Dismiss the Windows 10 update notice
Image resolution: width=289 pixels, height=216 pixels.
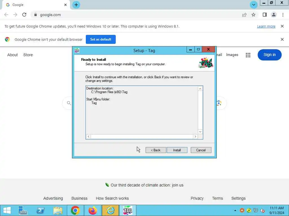click(x=282, y=26)
